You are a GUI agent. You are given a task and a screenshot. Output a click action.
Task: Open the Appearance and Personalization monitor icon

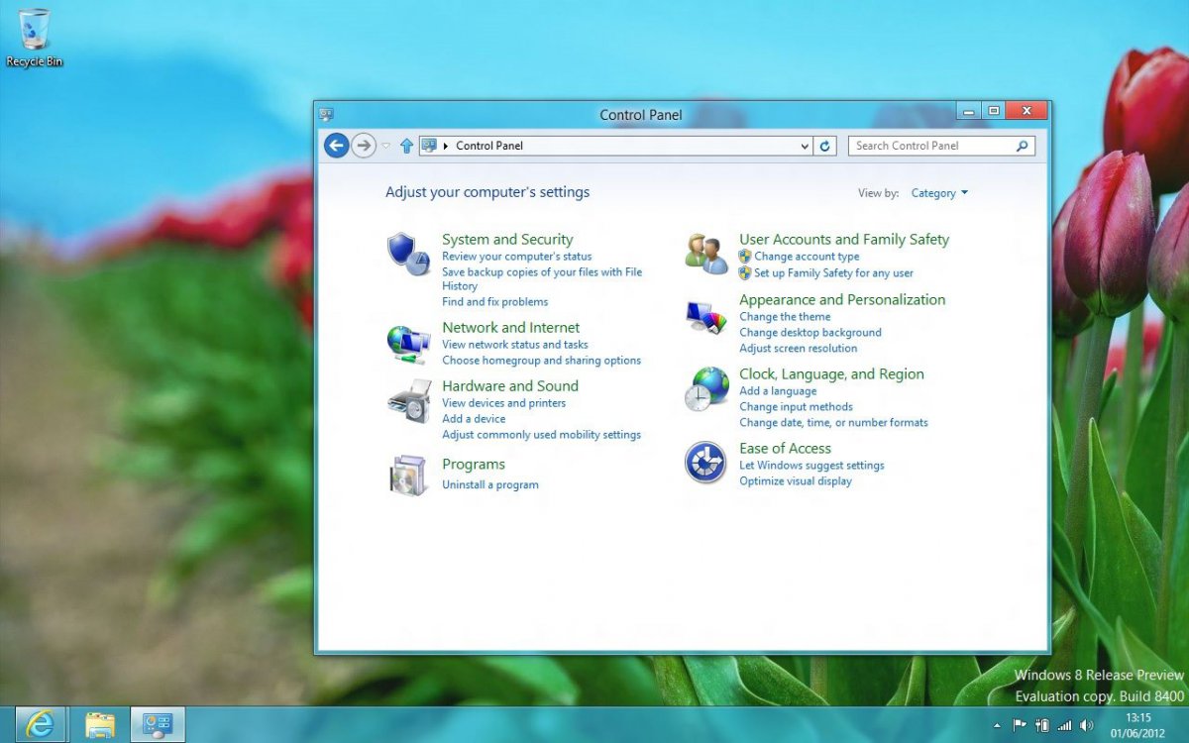tap(706, 317)
